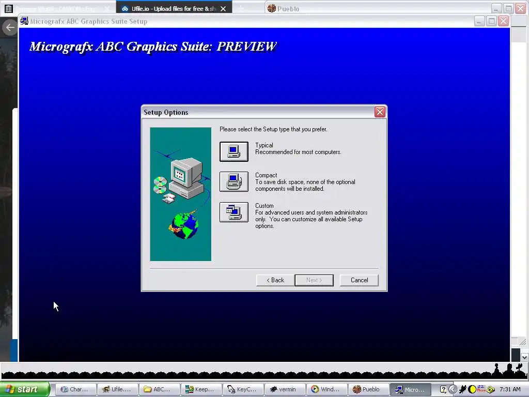Click the 'Recommended for most computers.' text
Viewport: 529px width, 397px height.
(x=298, y=152)
